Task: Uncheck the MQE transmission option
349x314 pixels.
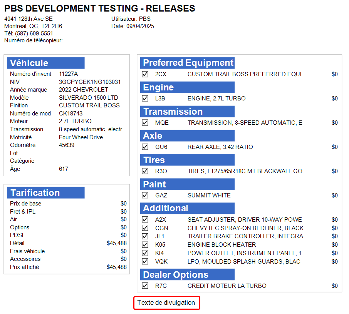Action: [x=145, y=123]
